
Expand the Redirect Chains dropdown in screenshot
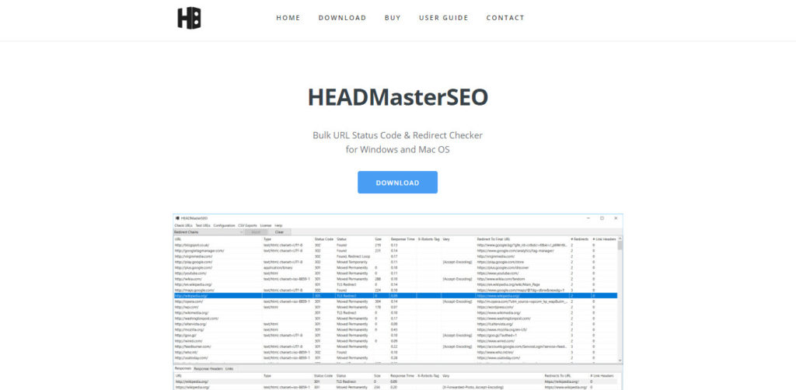tap(208, 232)
